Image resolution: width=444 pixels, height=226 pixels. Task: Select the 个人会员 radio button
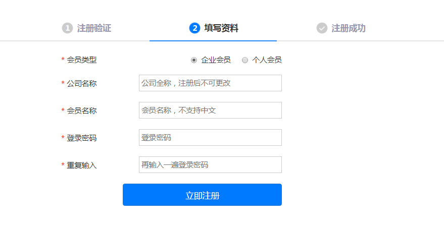click(x=245, y=60)
